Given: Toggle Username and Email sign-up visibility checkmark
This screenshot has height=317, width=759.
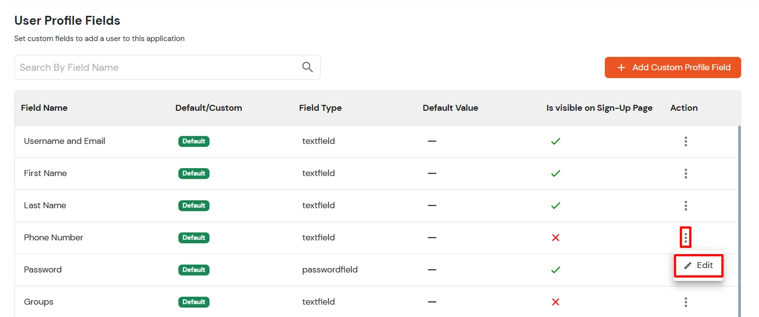Looking at the screenshot, I should [x=555, y=141].
